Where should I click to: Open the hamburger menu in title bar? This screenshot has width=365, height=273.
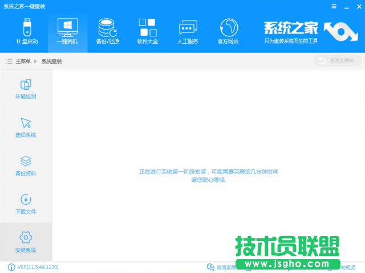tap(334, 6)
